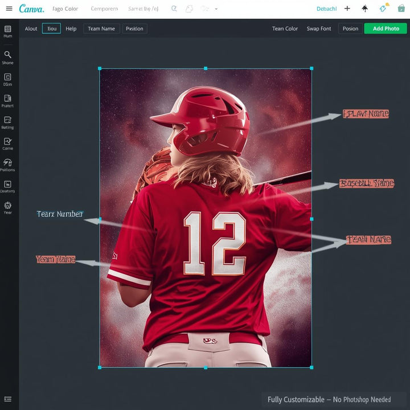Viewport: 410px width, 410px height.
Task: Click Tean Color option in toolbar
Action: tap(285, 28)
